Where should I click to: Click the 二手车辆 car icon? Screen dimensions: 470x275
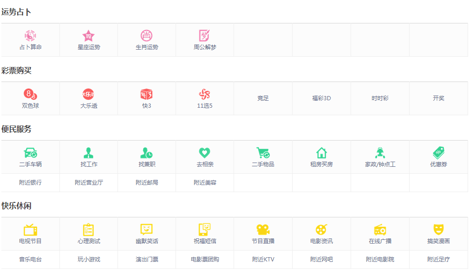(x=30, y=153)
